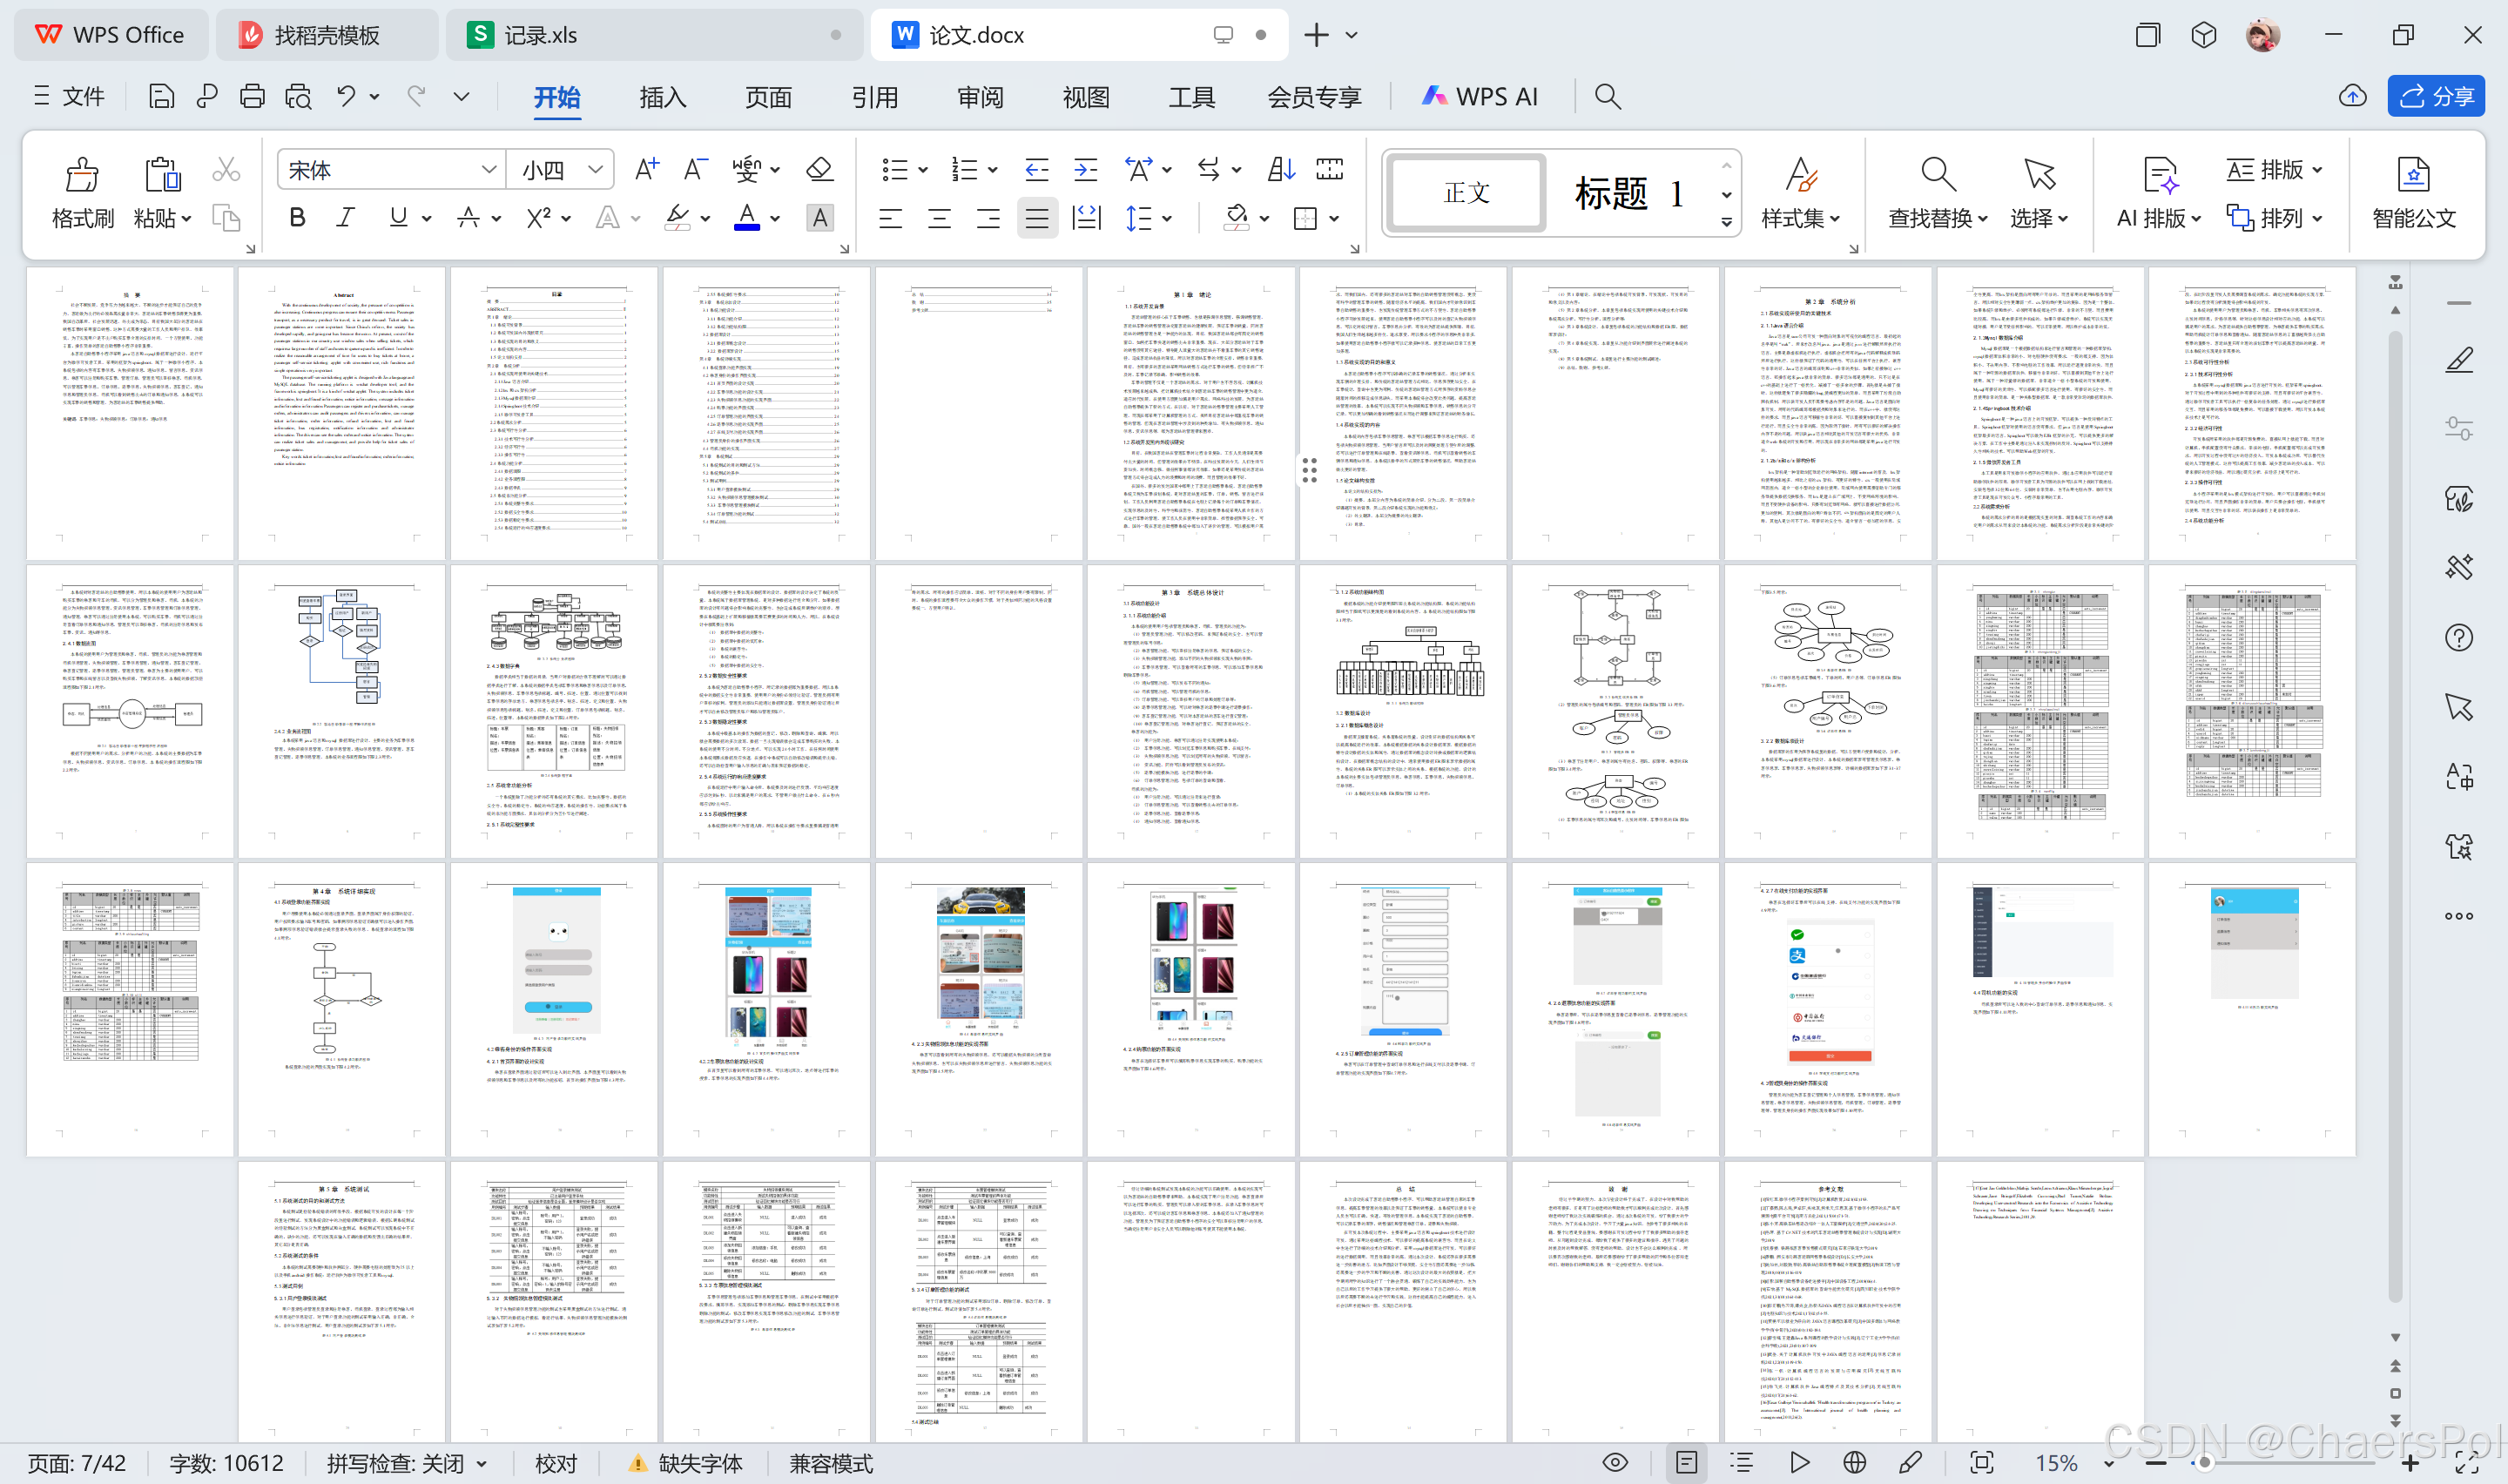
Task: Click the Cut scissors icon
Action: point(226,170)
